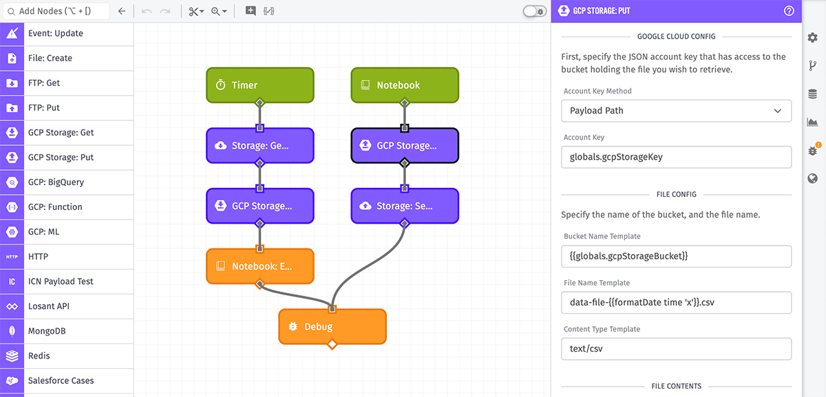826x397 pixels.
Task: Open the globals globe icon tab
Action: coord(812,179)
